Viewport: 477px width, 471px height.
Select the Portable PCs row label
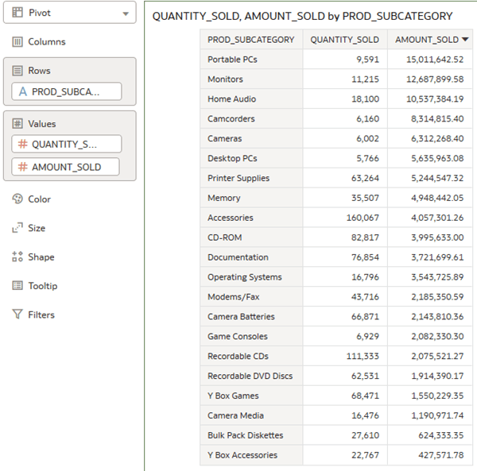(232, 60)
